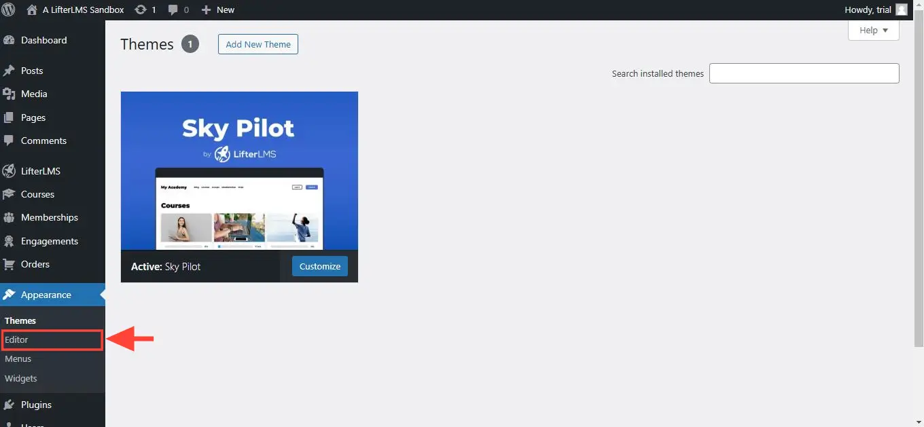
Task: Open the Orders menu item
Action: (x=52, y=264)
